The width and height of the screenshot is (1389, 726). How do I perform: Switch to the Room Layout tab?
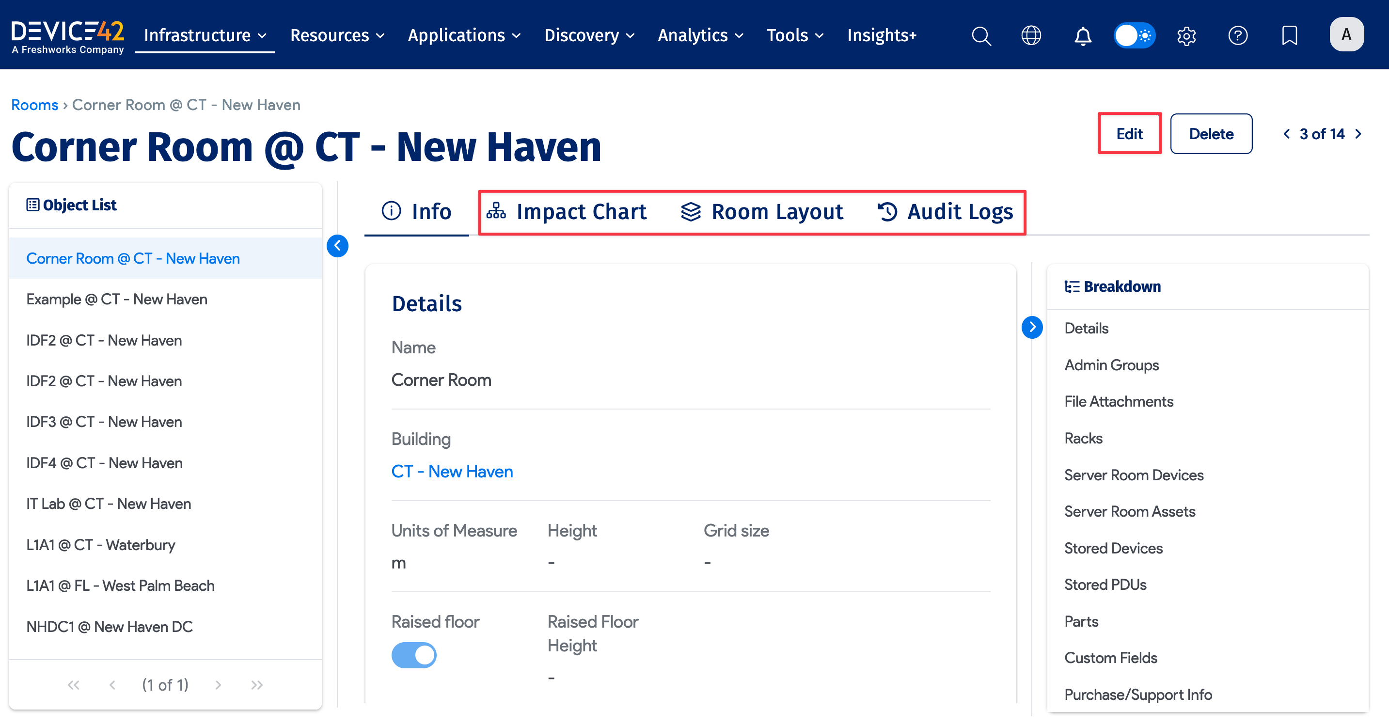762,211
